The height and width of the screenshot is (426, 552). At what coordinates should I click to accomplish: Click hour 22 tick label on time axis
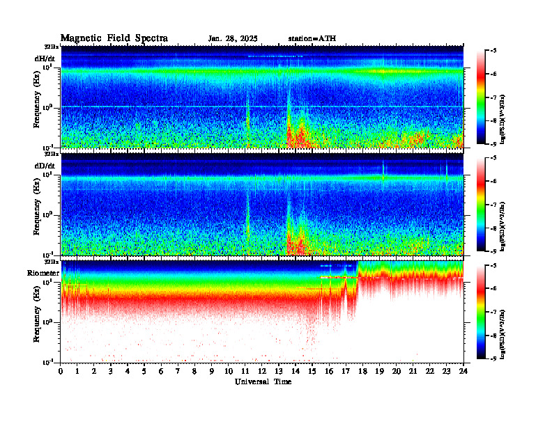pos(430,372)
